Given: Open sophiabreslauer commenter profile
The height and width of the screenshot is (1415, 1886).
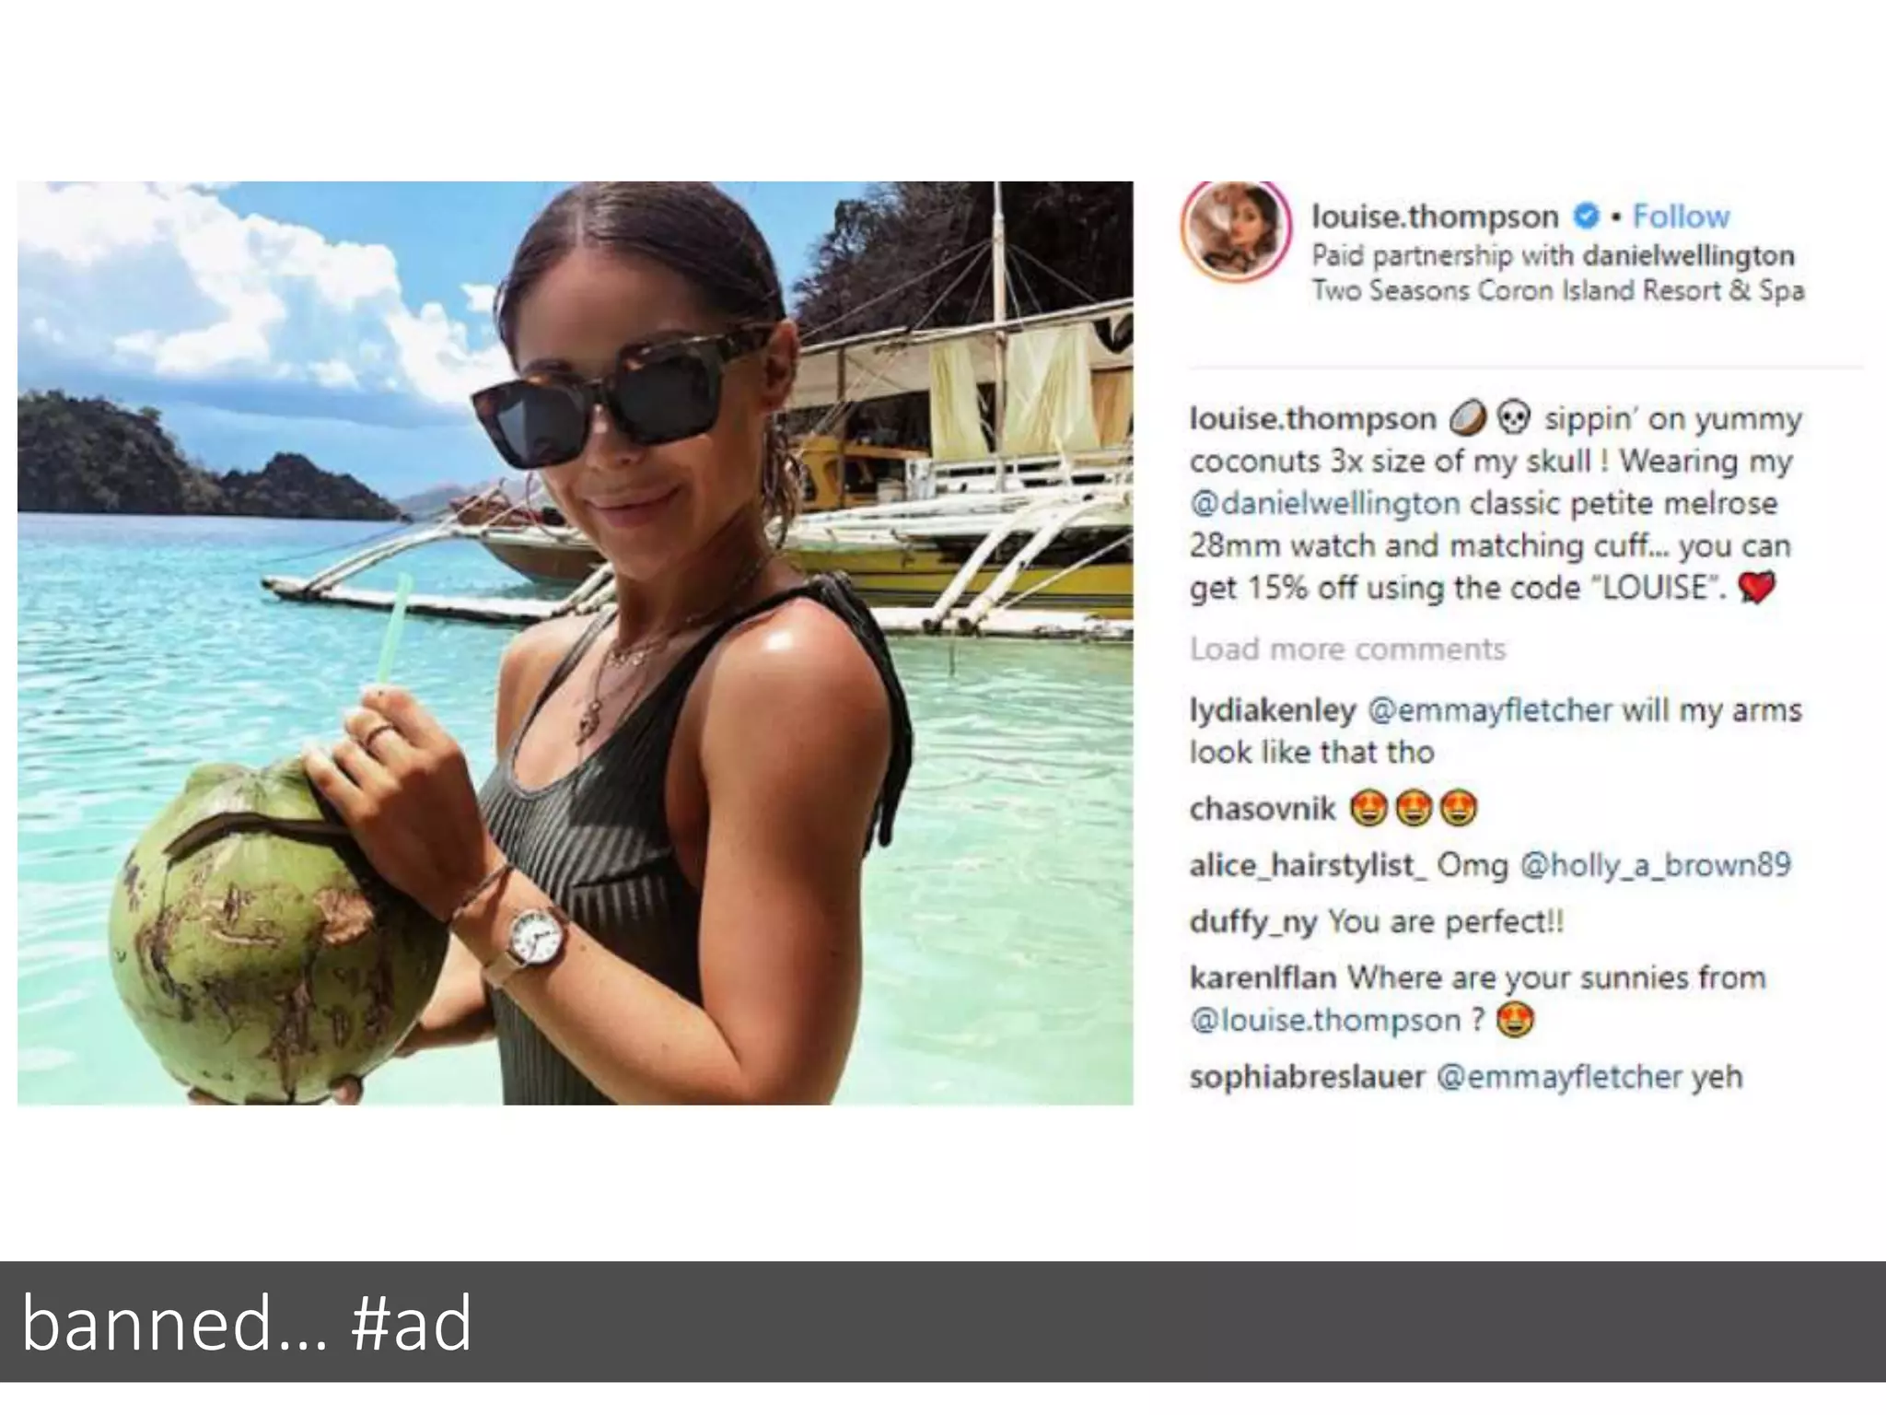Looking at the screenshot, I should pos(1308,1076).
